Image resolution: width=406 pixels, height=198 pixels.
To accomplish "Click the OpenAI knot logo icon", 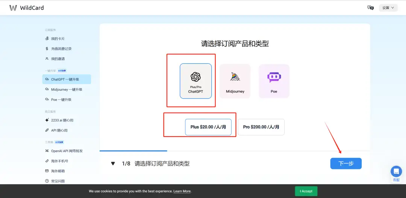I will point(196,76).
